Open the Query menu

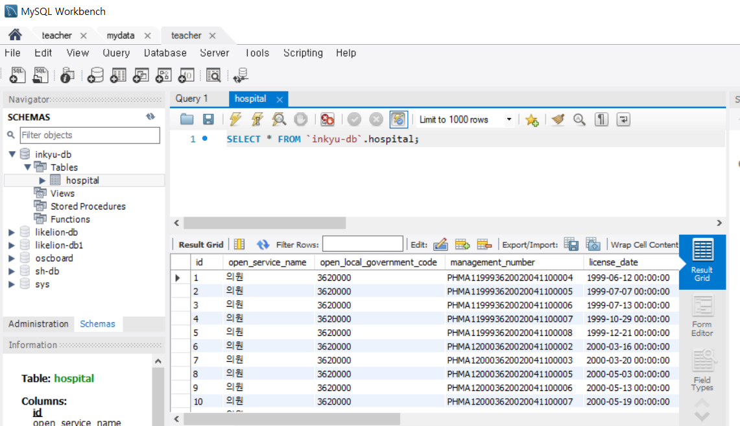pyautogui.click(x=116, y=53)
